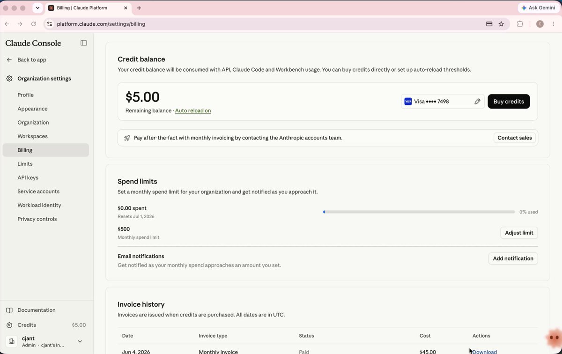Click the Add notification button

[513, 258]
